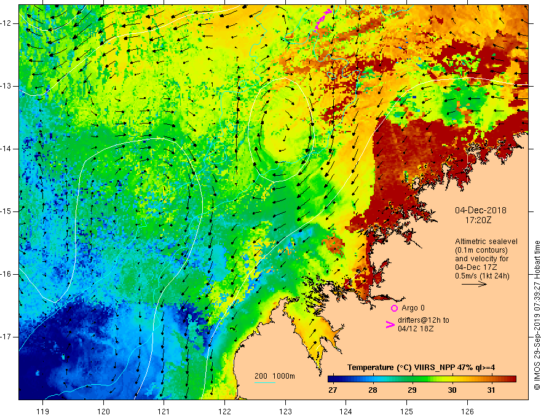
Task: Click the 27 colorbar tick label
Action: 333,390
